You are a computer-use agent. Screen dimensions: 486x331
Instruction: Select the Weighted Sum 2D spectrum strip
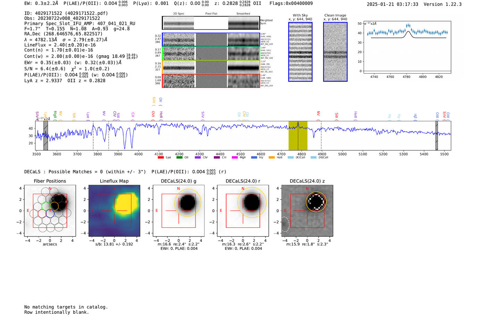point(211,23)
